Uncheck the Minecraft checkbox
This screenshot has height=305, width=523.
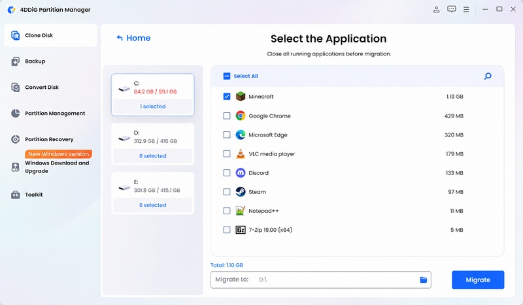[227, 97]
